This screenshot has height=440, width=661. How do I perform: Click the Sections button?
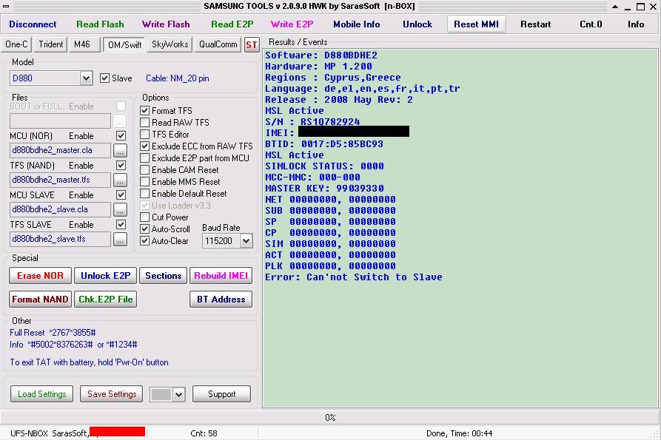point(163,275)
